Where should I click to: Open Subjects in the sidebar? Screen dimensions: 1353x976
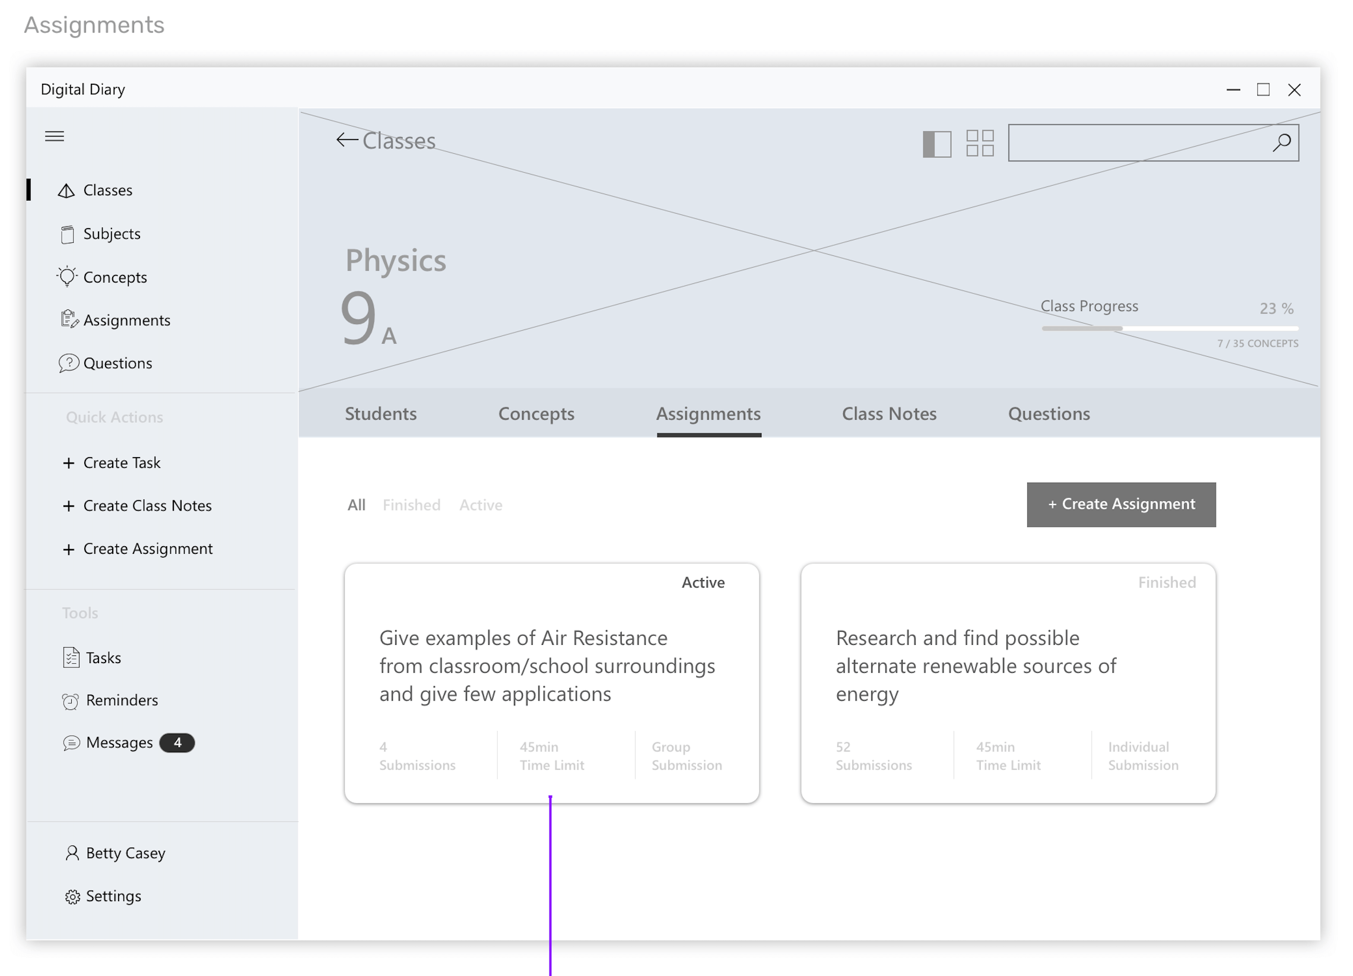[x=112, y=234]
